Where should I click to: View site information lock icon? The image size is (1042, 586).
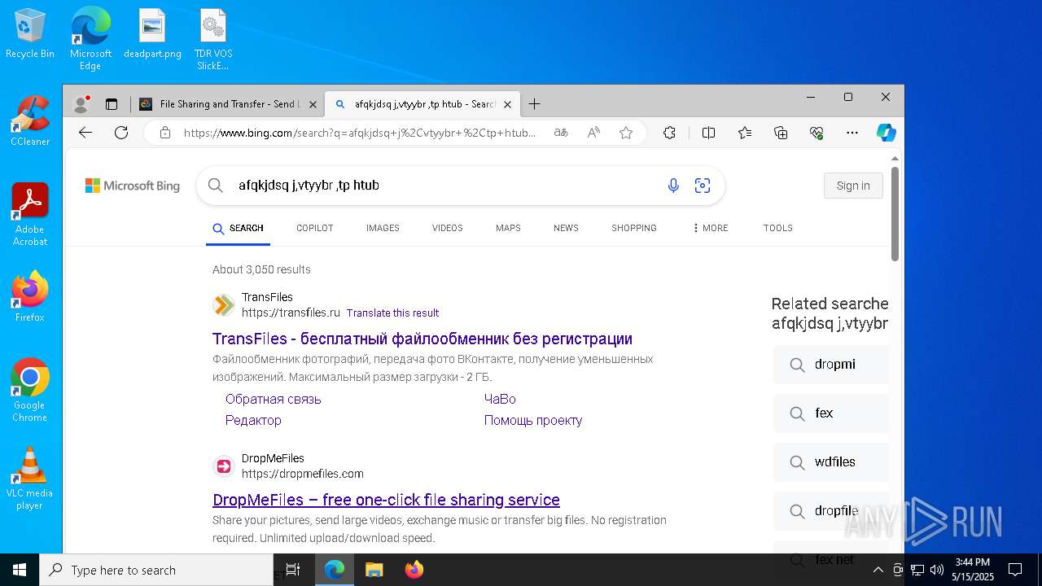[x=165, y=133]
